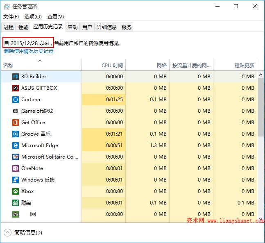Click Groove CPU time 0:01:21
Image resolution: width=265 pixels, height=243 pixels.
114,134
